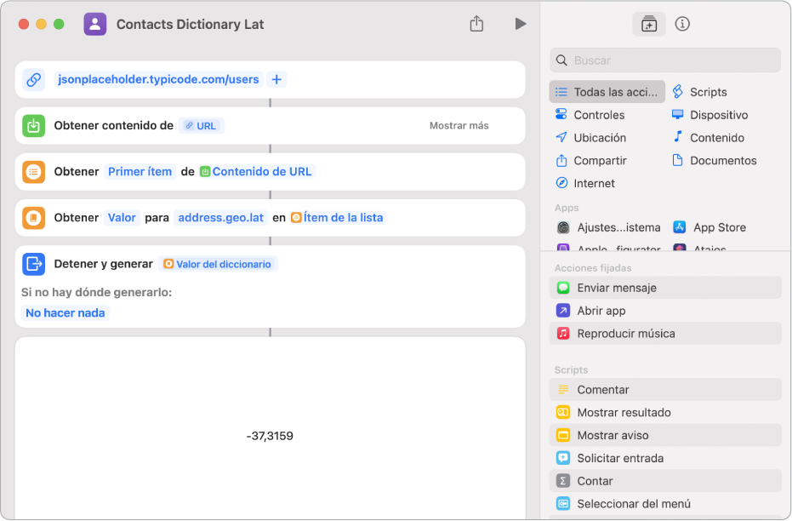
Task: Click the Ubicación arrow icon
Action: coord(561,137)
